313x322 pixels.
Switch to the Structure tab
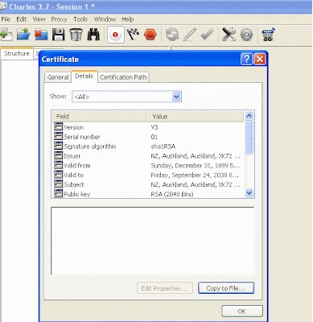coord(17,53)
